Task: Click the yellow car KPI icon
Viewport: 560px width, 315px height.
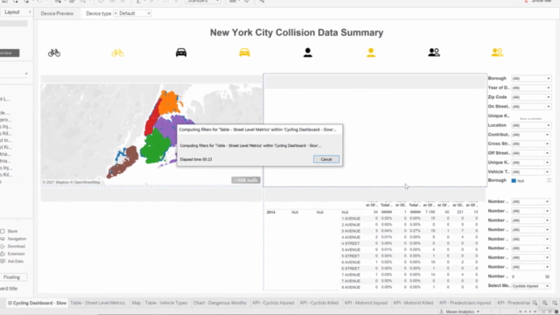Action: (x=245, y=52)
